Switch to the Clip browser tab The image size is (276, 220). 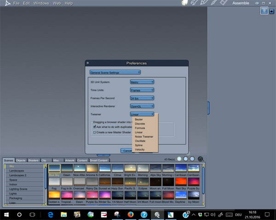pyautogui.click(x=46, y=160)
